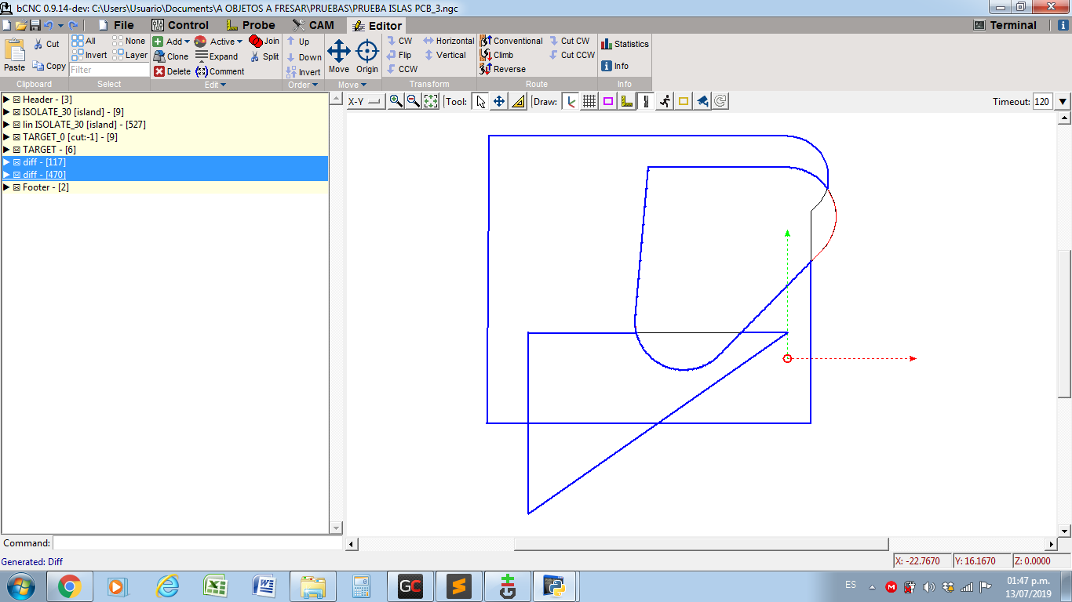The width and height of the screenshot is (1072, 602).
Task: Toggle the camera draw option
Action: click(702, 101)
